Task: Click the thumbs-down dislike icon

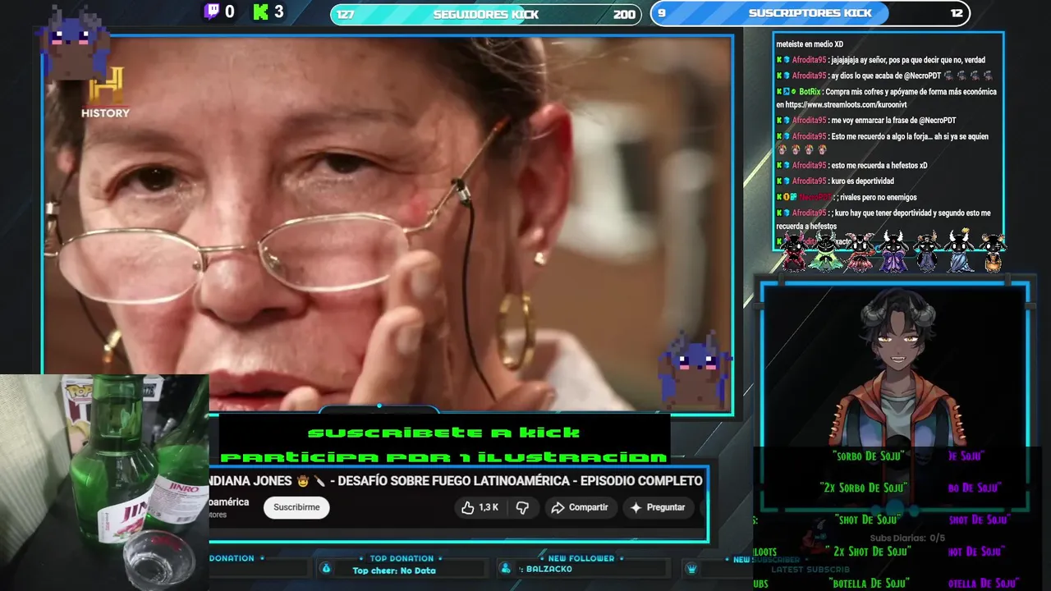Action: (522, 507)
